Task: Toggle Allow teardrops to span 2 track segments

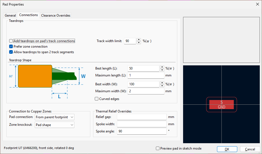Action: pos(11,52)
